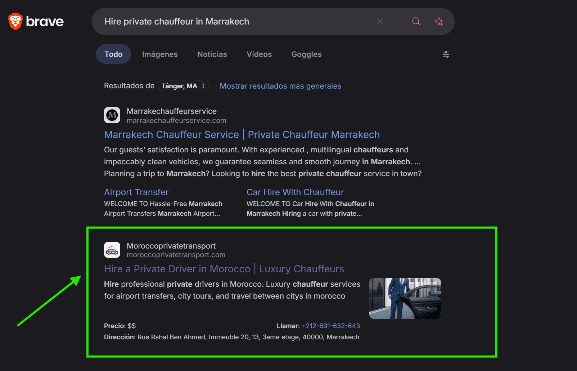577x371 pixels.
Task: Open Car Hire With Chauffeur sublink
Action: [295, 192]
